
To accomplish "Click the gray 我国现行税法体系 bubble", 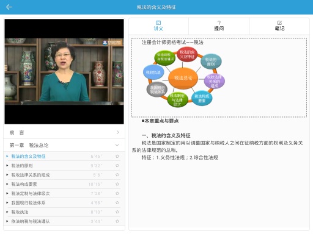I will [157, 90].
